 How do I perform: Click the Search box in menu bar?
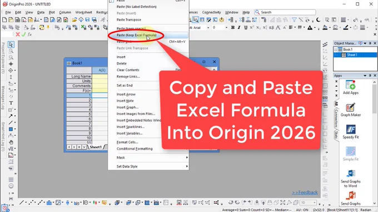[x=285, y=12]
